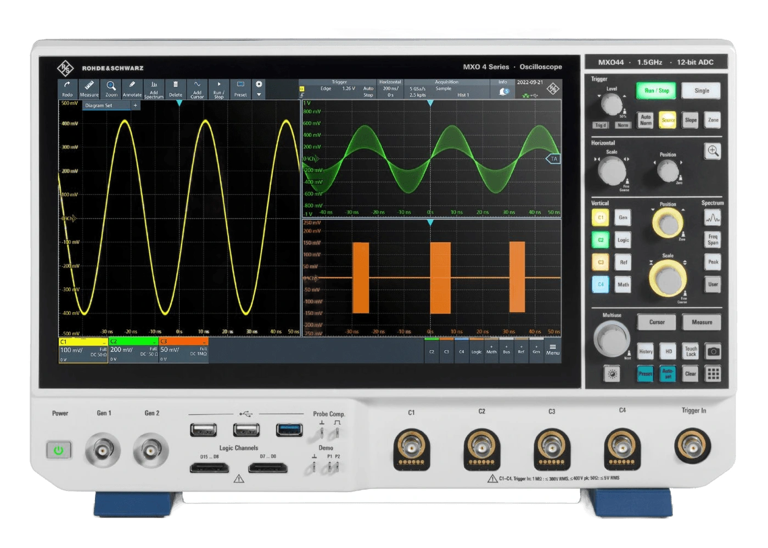Open the C1 100 mV/ channel settings box
Viewport: 768px width, 548px height.
click(83, 350)
